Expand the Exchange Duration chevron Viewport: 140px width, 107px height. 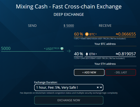point(101,87)
